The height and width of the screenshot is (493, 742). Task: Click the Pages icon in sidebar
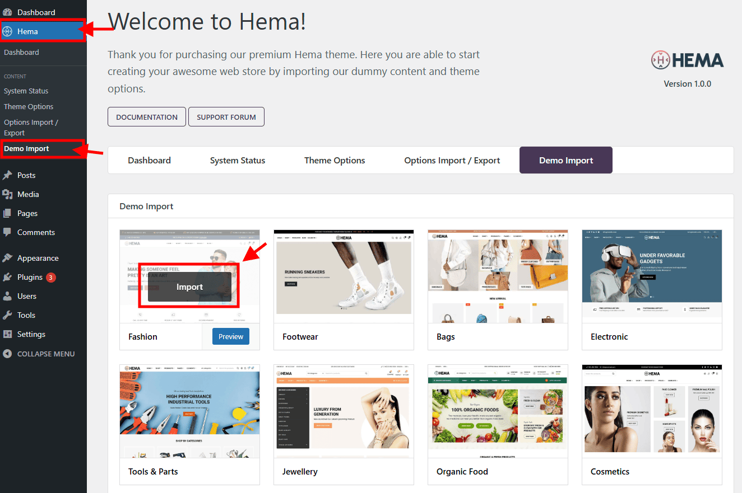click(x=7, y=213)
